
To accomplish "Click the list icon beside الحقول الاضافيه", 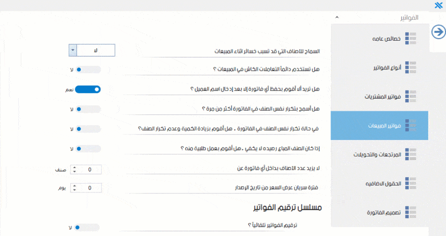I will 411,183.
